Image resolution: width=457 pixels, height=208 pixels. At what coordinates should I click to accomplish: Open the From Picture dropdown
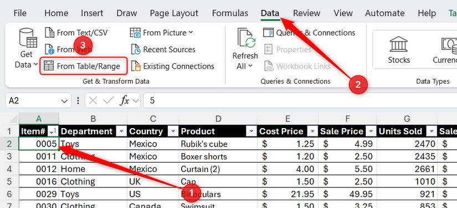pyautogui.click(x=161, y=33)
